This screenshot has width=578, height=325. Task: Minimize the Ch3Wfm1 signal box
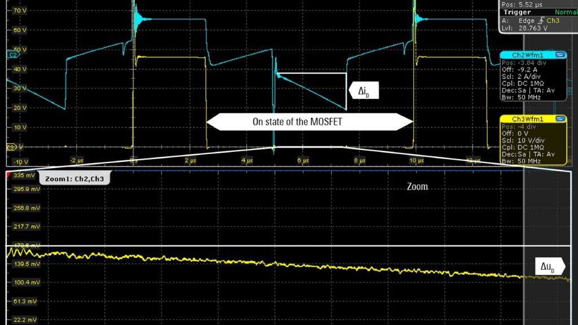point(560,119)
